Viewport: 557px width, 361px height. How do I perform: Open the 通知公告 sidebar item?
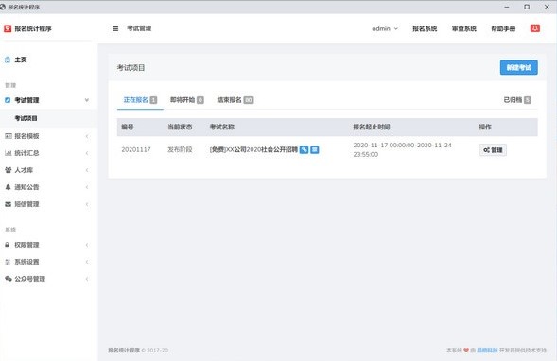[x=48, y=187]
